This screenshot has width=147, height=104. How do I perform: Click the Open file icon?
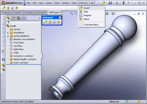click(103, 3)
